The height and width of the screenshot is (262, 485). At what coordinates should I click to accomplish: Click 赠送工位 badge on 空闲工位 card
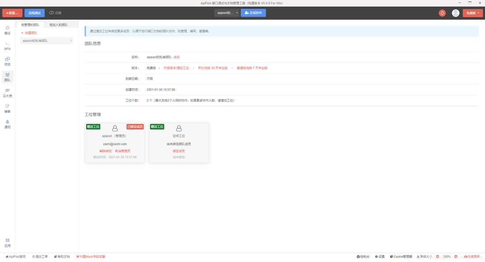[157, 127]
